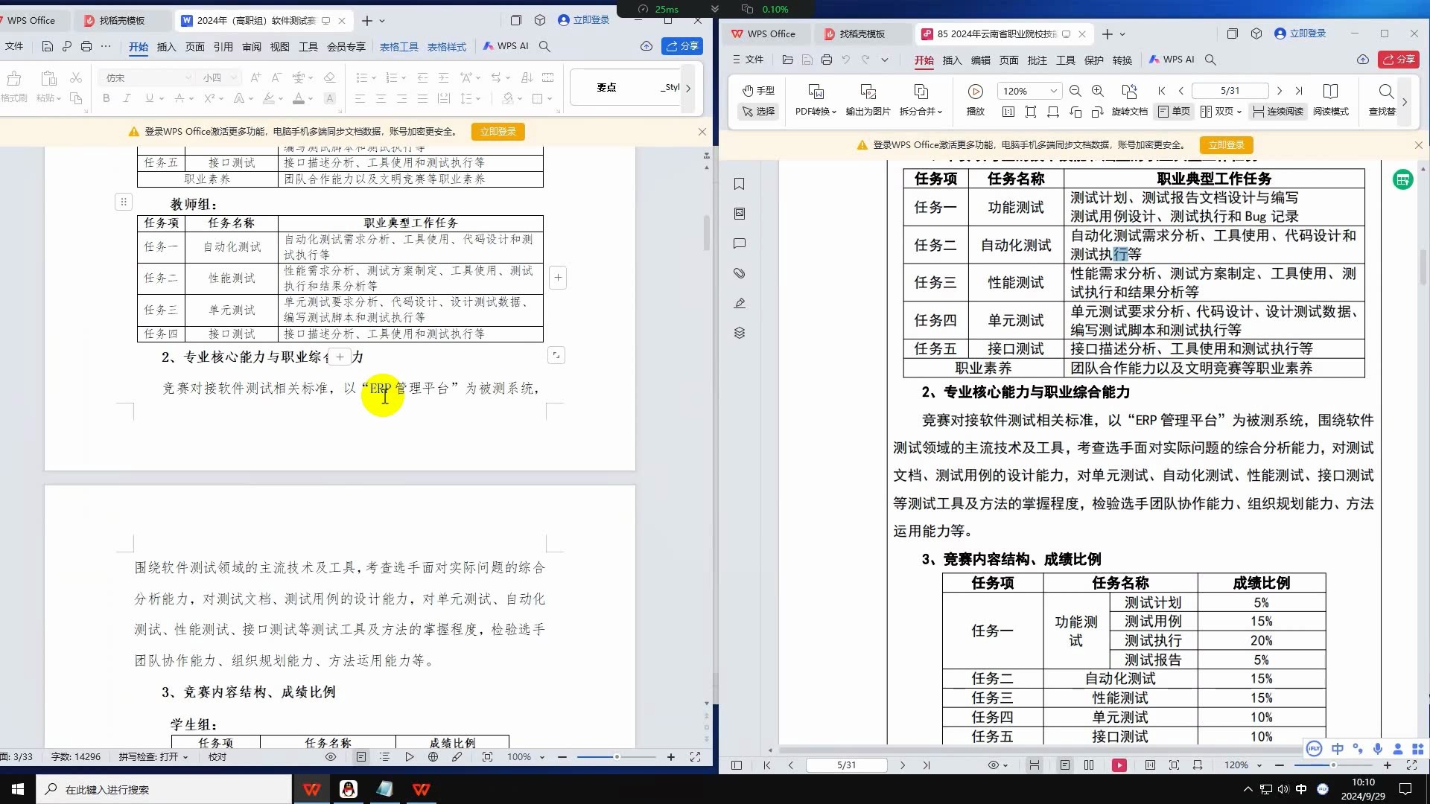Open thumbnails panel in PDF sidebar
Screen dimensions: 1430x804
click(739, 214)
